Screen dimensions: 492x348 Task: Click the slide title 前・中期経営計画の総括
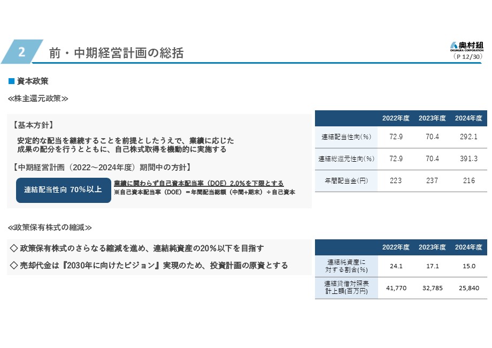116,53
